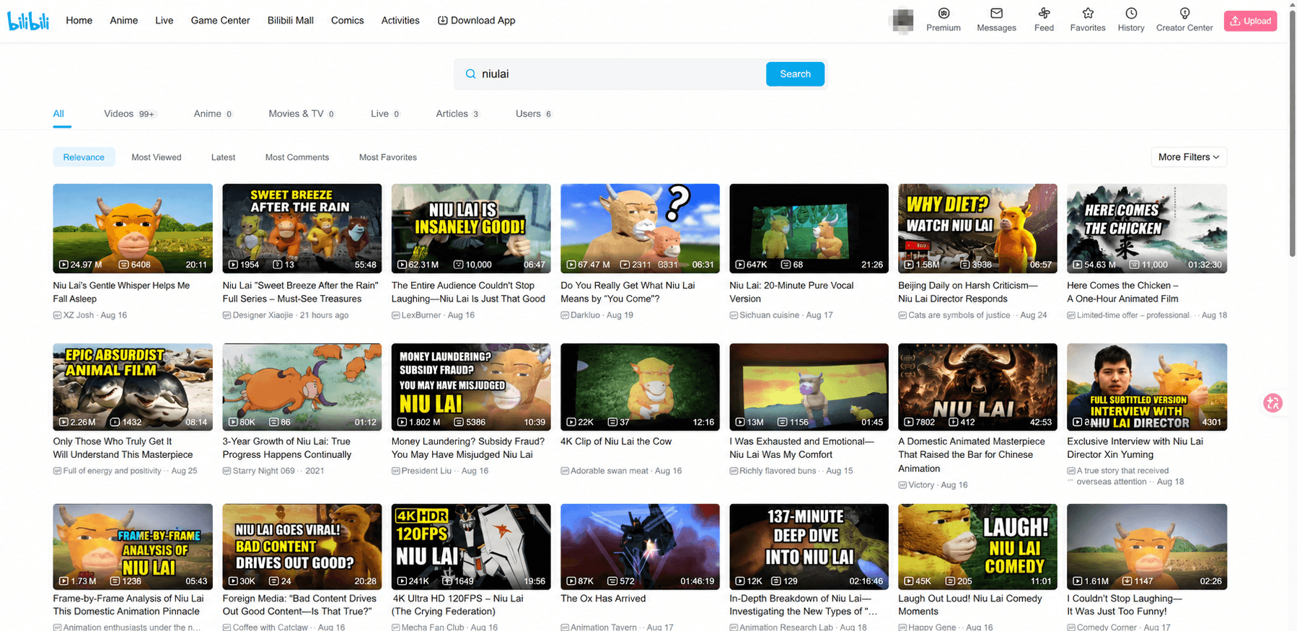Switch to the Anime results tab

click(214, 114)
